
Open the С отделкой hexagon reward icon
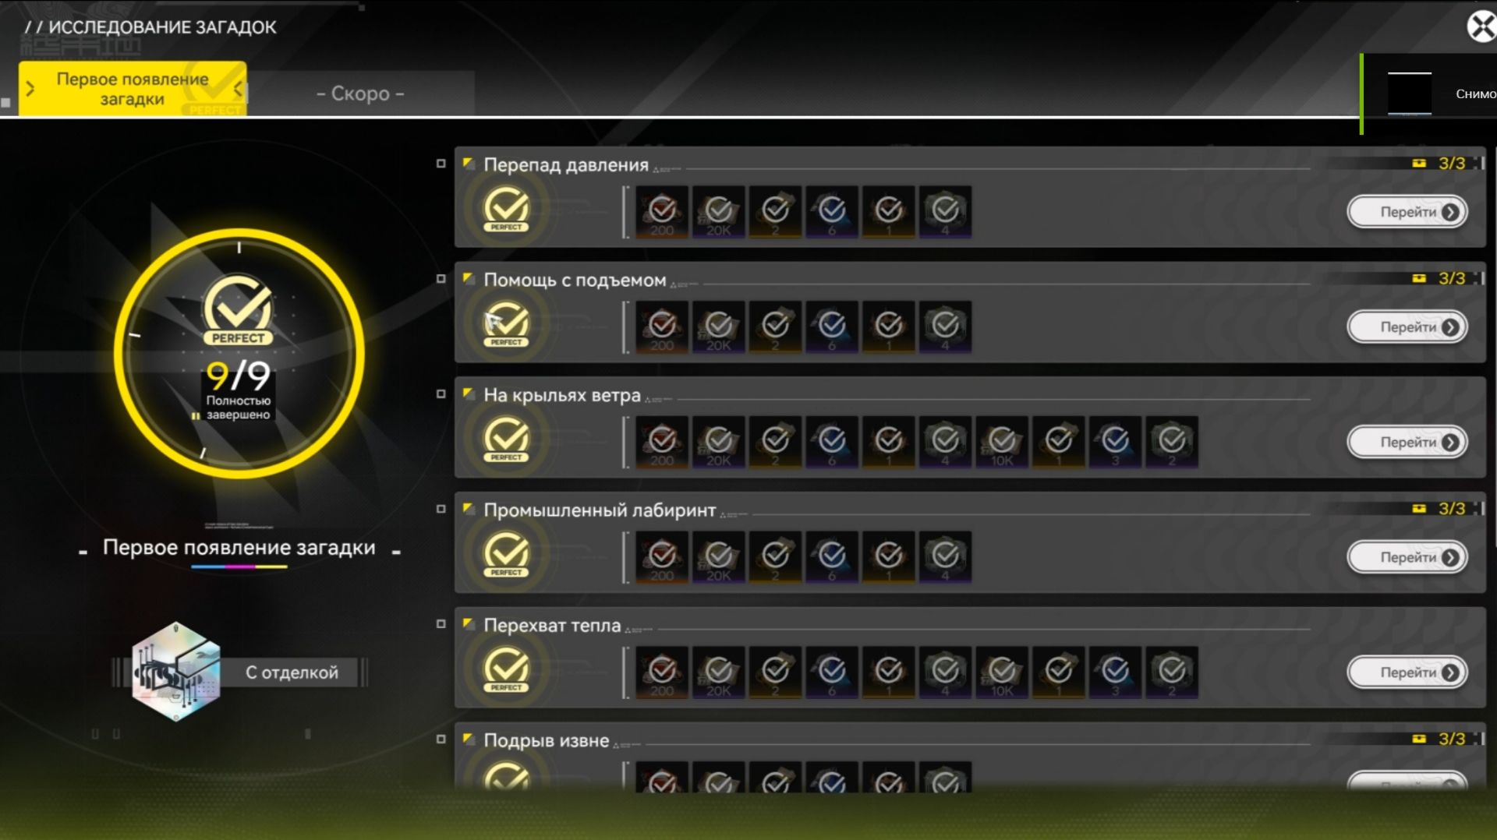pos(176,672)
